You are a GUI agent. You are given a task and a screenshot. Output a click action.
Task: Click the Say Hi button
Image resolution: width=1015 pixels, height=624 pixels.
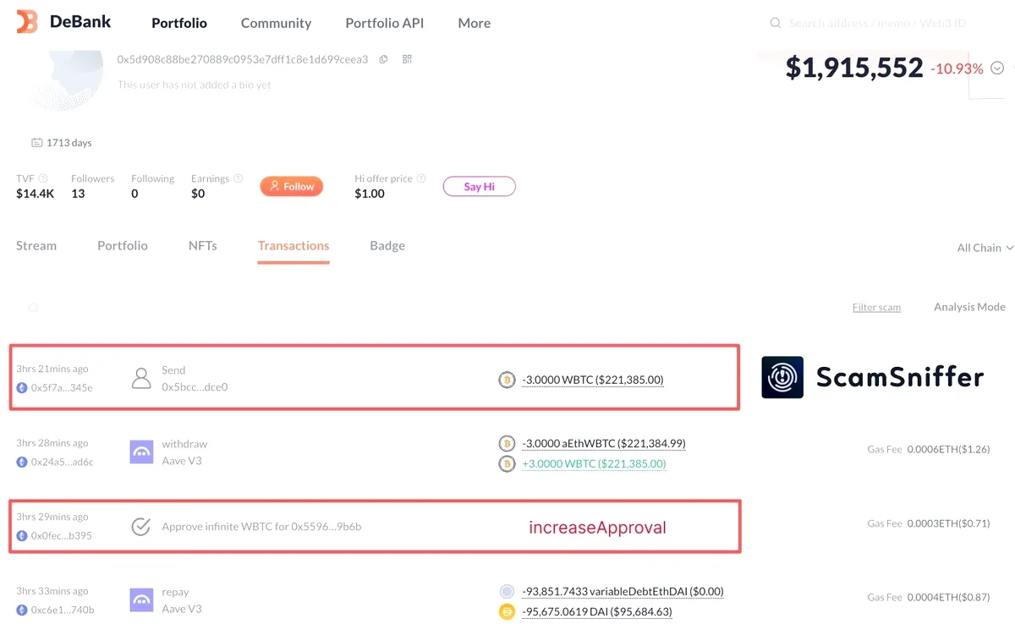click(480, 186)
